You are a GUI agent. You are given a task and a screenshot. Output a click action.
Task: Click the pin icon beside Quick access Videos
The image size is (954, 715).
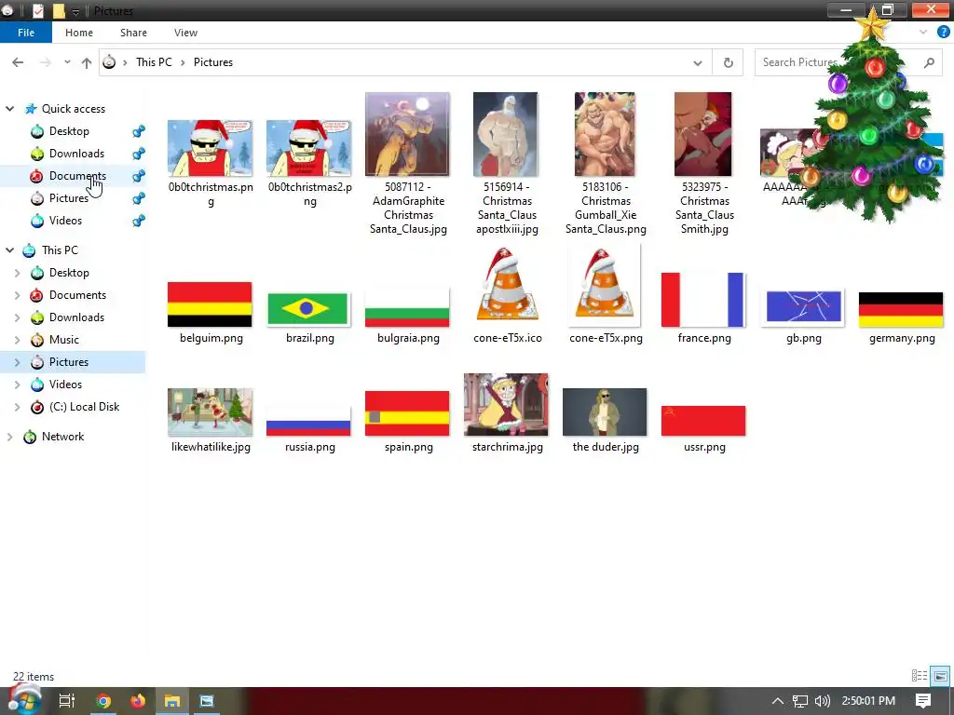click(139, 221)
